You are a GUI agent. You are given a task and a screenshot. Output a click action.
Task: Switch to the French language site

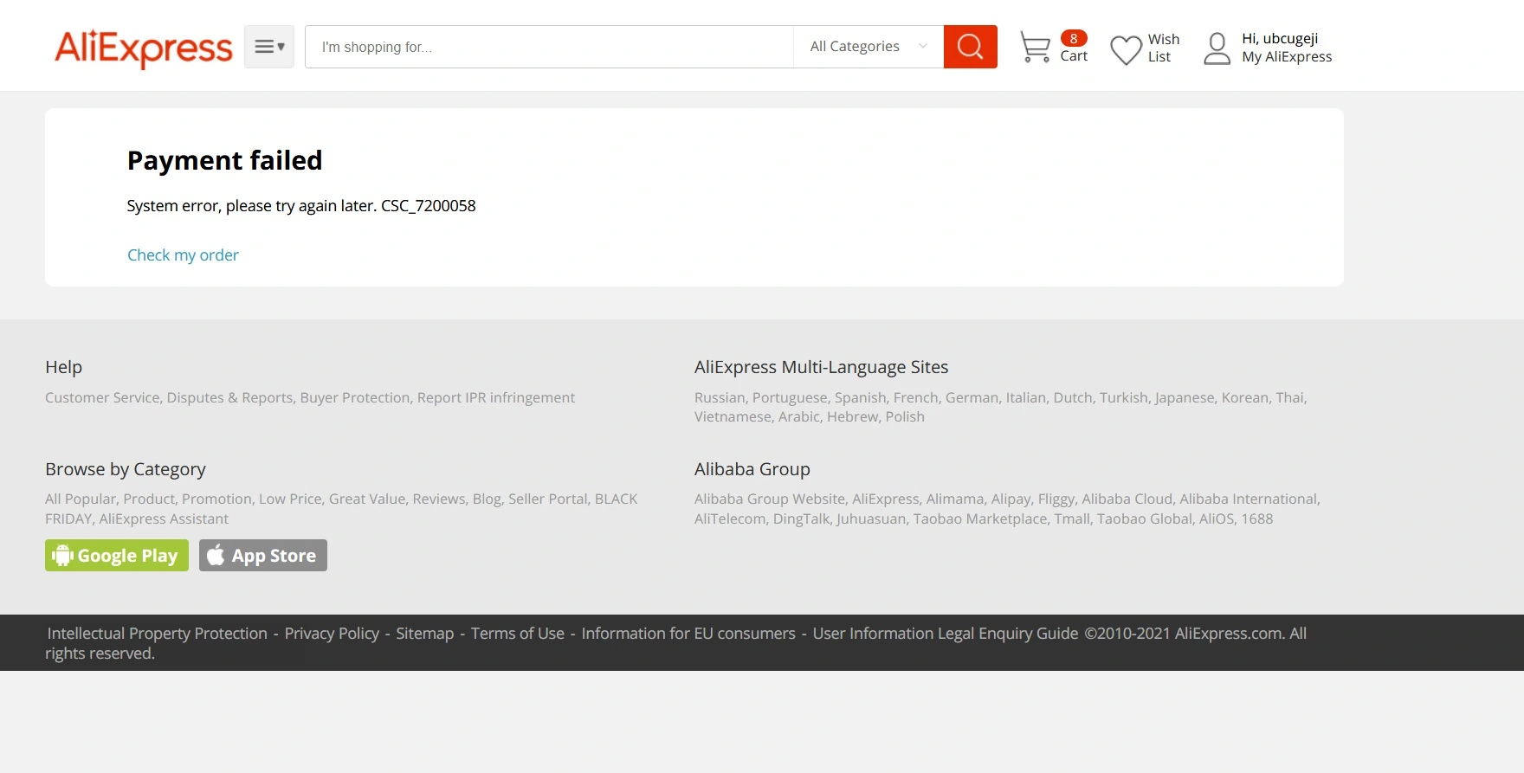point(916,397)
